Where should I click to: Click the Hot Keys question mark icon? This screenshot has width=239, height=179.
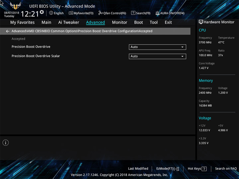point(204,169)
